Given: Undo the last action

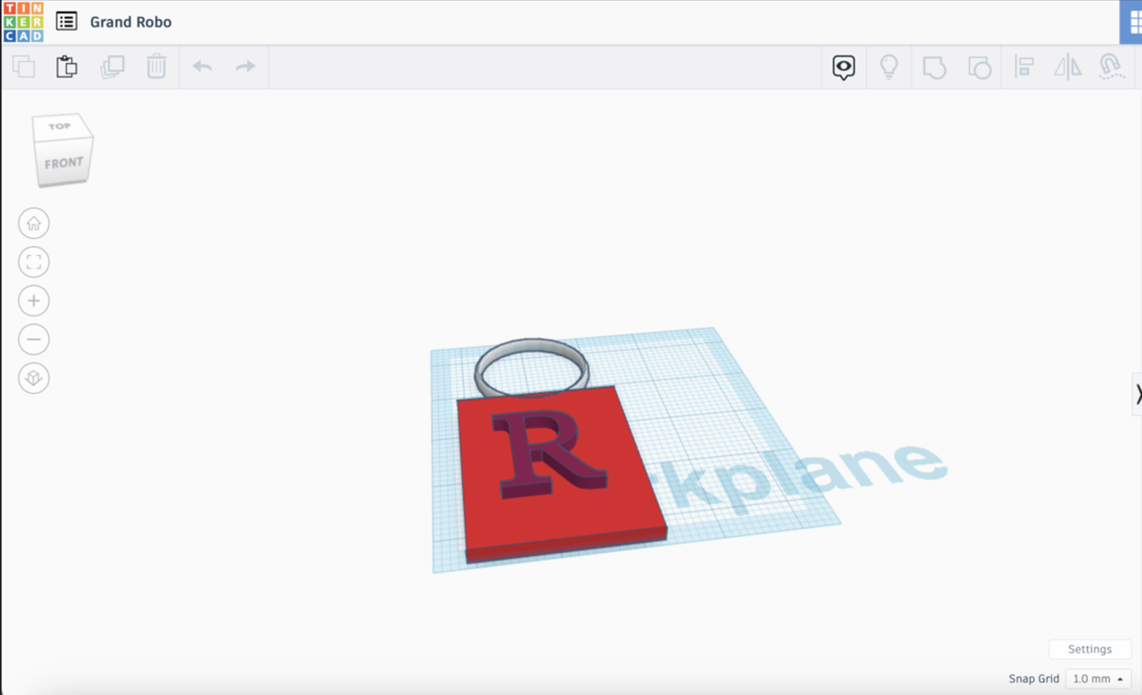Looking at the screenshot, I should coord(202,67).
